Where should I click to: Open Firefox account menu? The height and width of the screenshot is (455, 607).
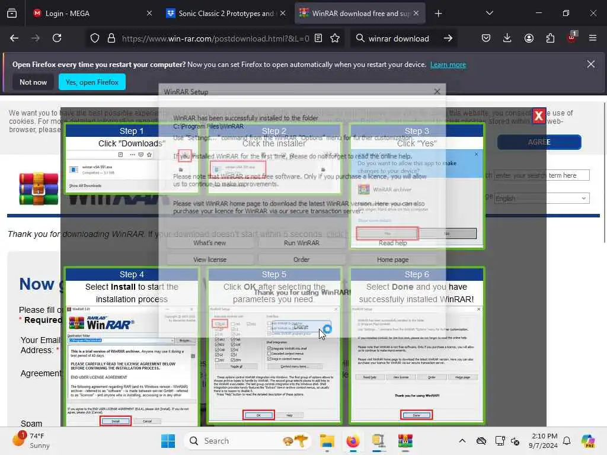click(529, 39)
